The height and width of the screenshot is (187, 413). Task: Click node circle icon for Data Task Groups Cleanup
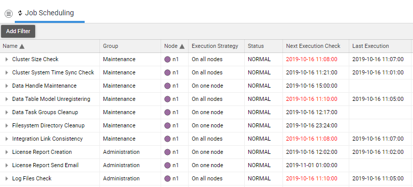(x=168, y=113)
